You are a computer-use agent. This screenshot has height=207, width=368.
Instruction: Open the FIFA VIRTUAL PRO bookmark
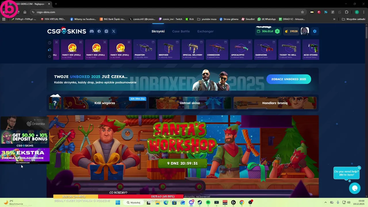coord(53,19)
